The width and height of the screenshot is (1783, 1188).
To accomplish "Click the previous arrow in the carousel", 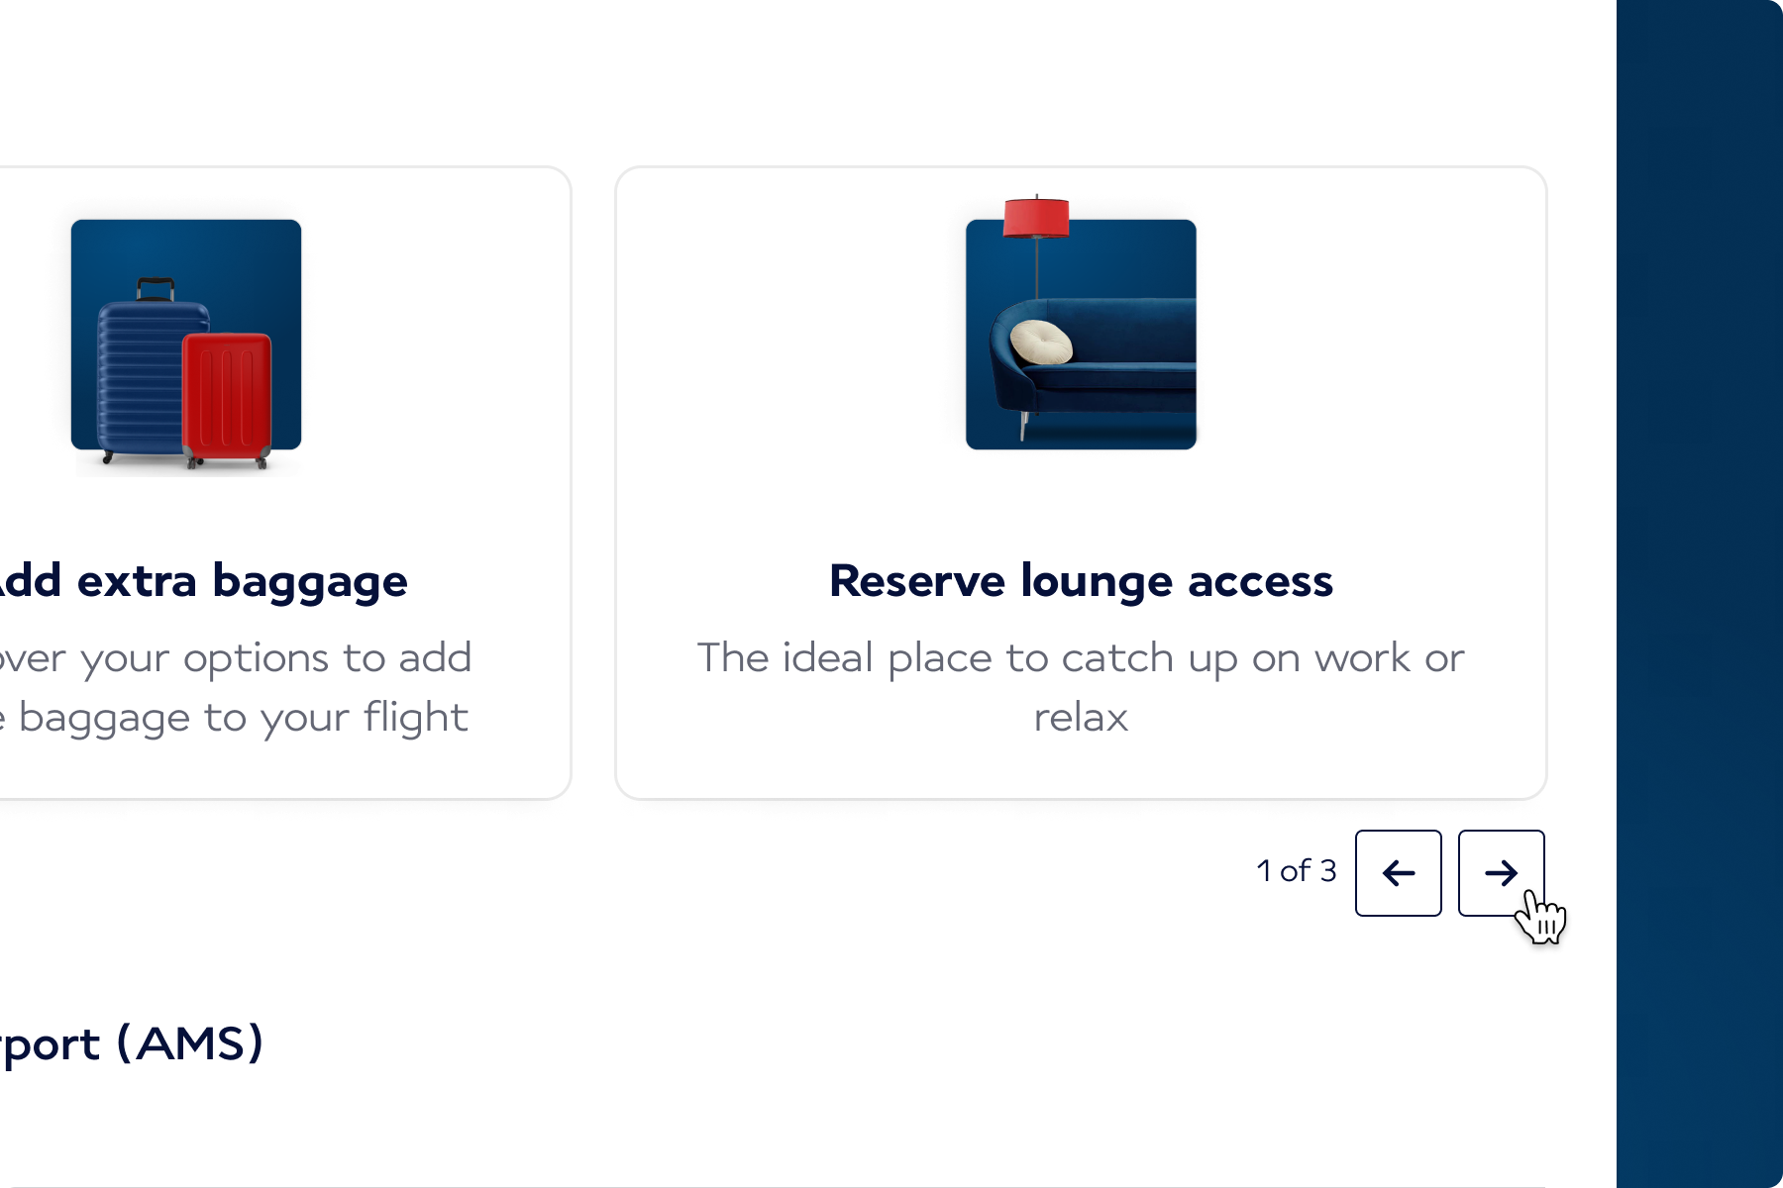I will click(1398, 872).
